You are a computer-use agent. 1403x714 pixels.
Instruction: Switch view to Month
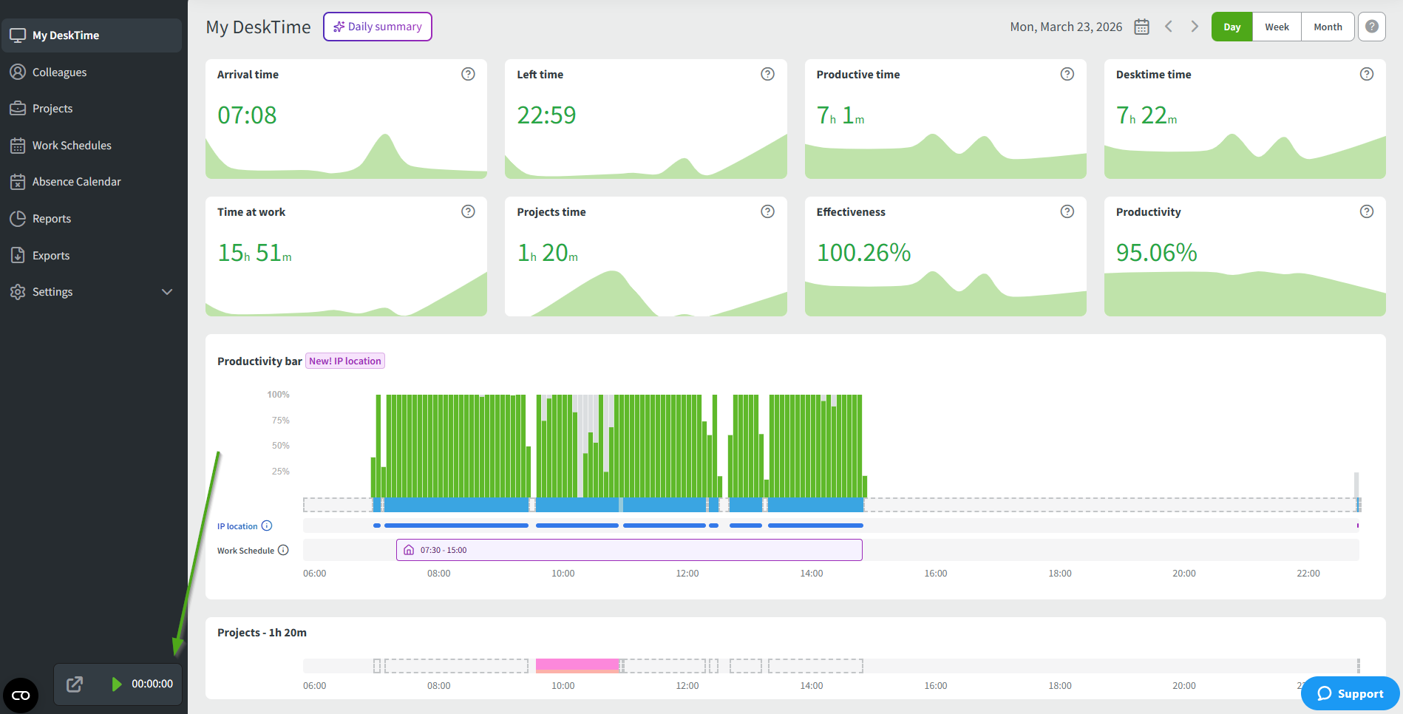(x=1328, y=27)
